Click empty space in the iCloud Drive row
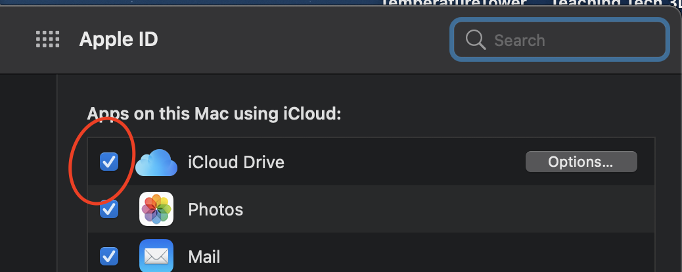This screenshot has width=682, height=272. (x=401, y=162)
